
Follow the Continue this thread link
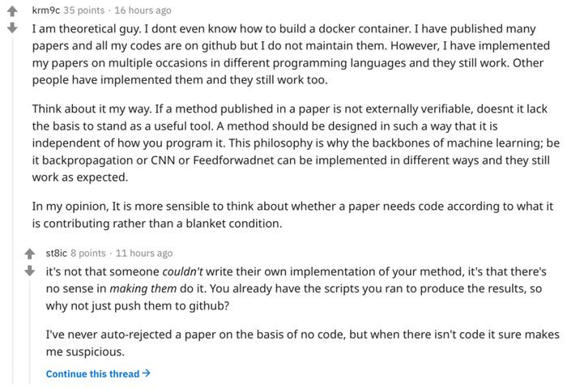tap(98, 373)
